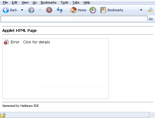Click the applet error document icon
155x118 pixels.
tap(6, 42)
